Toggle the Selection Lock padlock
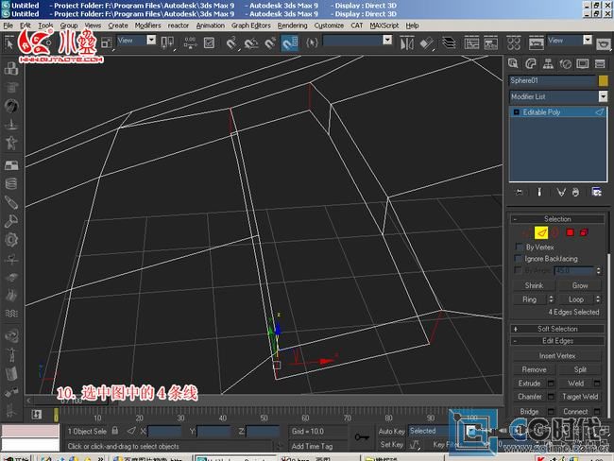Image resolution: width=614 pixels, height=461 pixels. pyautogui.click(x=115, y=431)
